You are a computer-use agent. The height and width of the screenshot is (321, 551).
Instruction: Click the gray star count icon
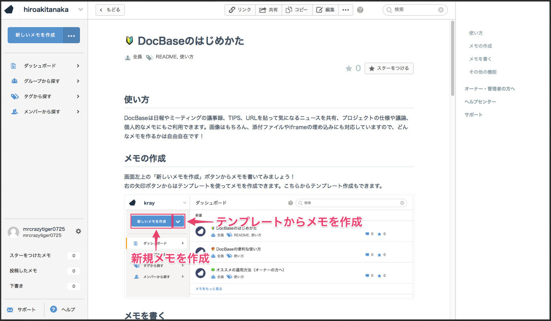coord(349,68)
